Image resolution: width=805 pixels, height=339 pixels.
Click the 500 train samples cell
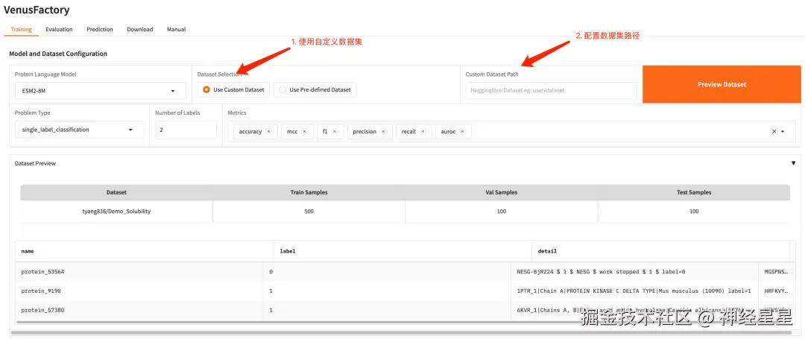click(309, 212)
